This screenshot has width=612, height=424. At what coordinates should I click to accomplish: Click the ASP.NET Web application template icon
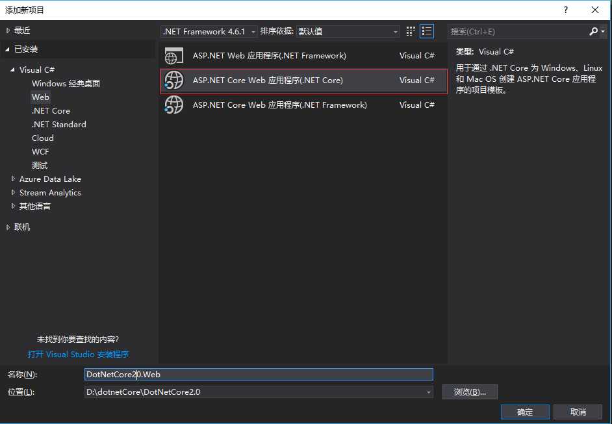click(173, 56)
